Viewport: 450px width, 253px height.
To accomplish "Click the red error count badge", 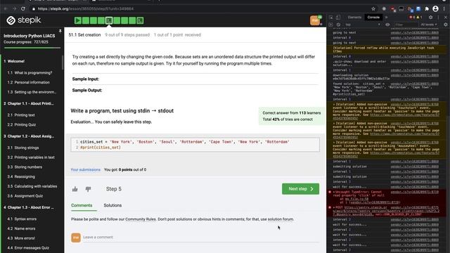I will coord(412,17).
